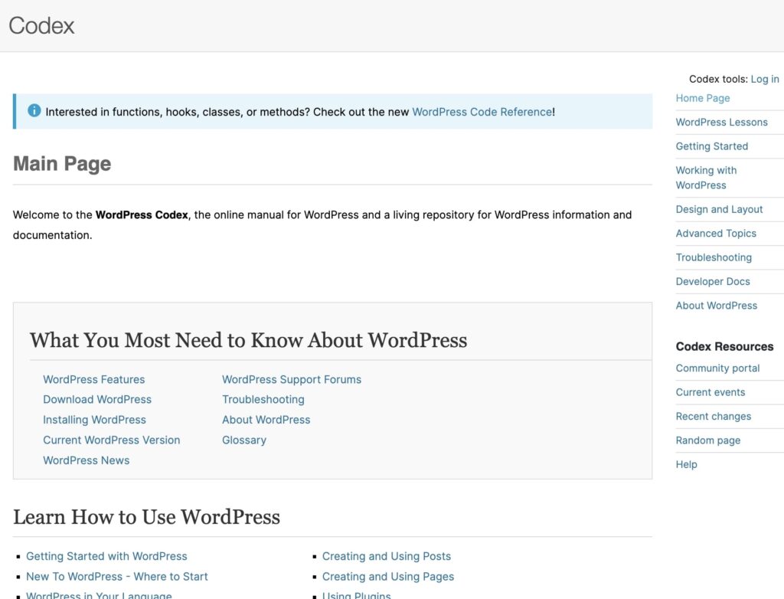
Task: Open the Glossary link
Action: point(244,440)
